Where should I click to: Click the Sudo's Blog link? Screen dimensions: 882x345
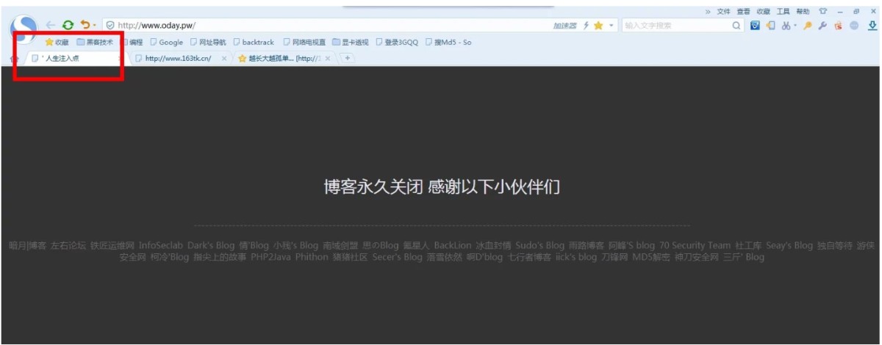(539, 245)
